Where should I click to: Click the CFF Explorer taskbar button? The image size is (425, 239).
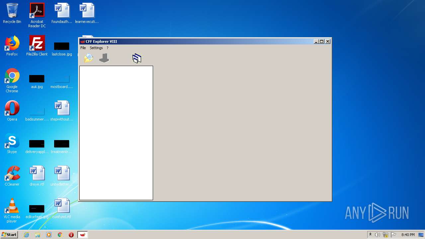click(83, 235)
